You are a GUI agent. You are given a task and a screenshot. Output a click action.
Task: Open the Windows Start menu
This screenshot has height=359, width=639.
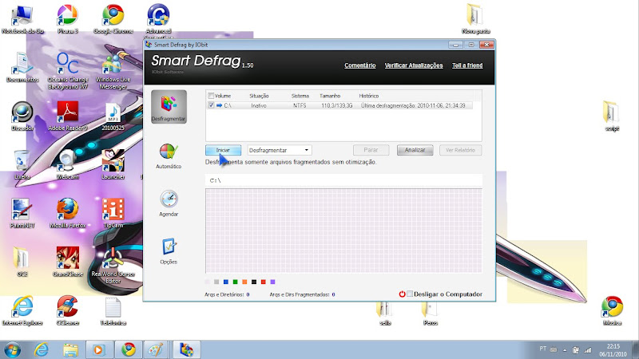coord(12,349)
